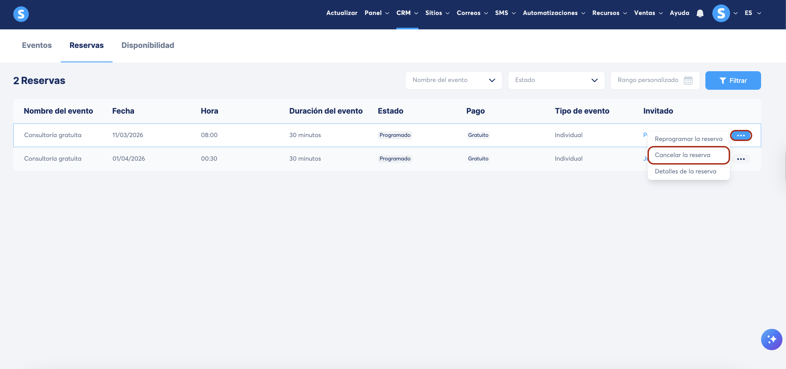Click the Rango personalizado date field
The height and width of the screenshot is (369, 786).
[x=648, y=80]
